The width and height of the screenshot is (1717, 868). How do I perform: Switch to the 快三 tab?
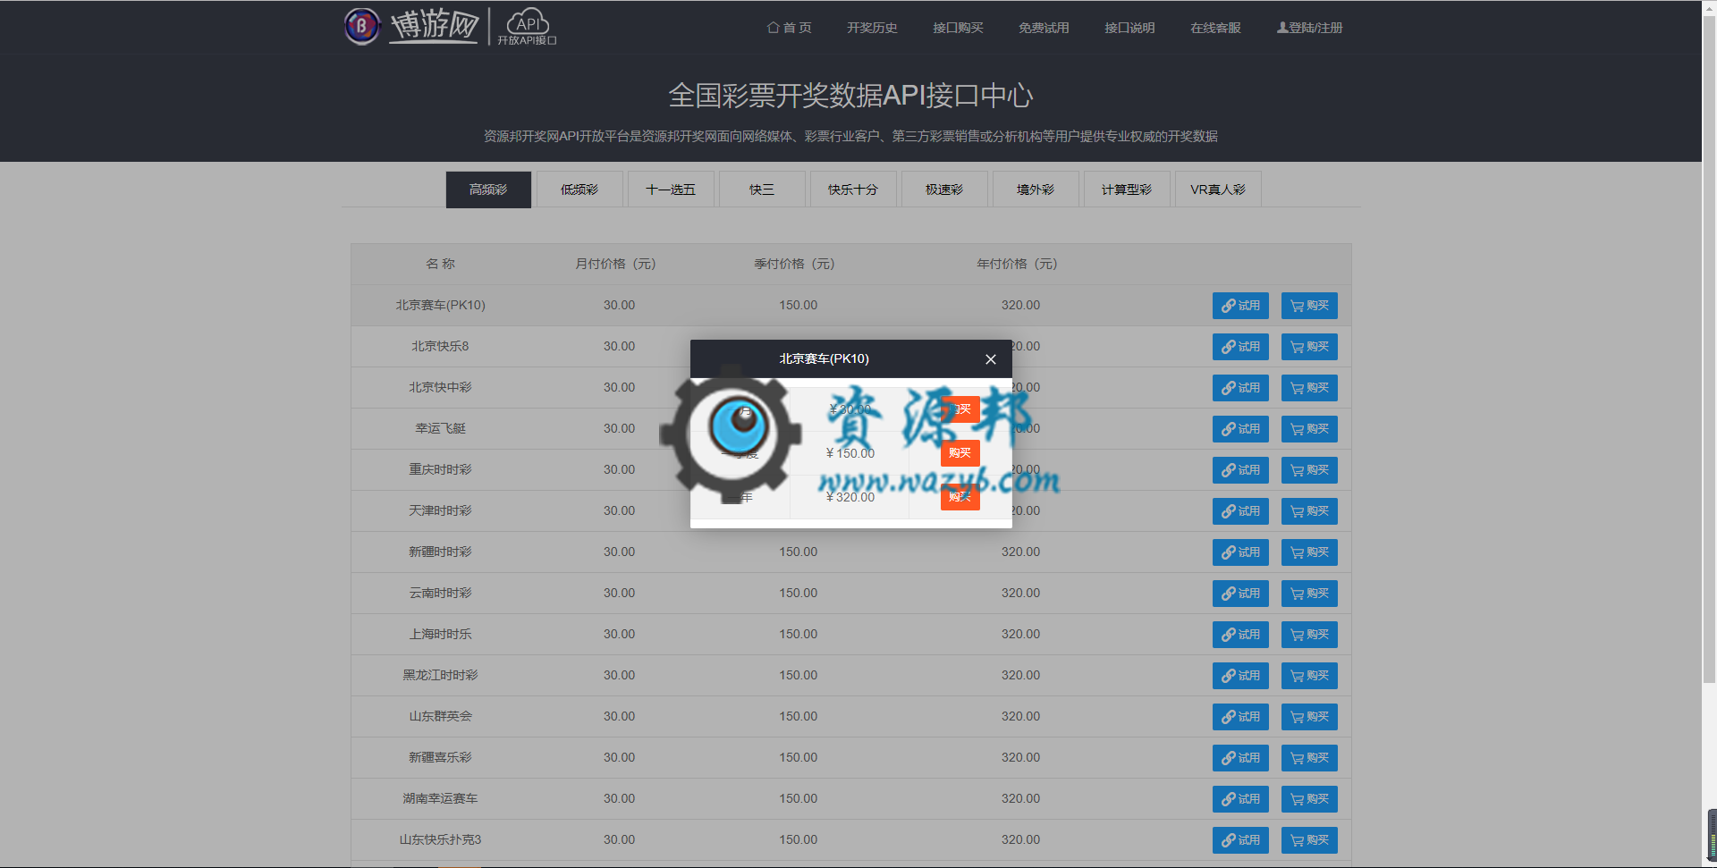[762, 190]
